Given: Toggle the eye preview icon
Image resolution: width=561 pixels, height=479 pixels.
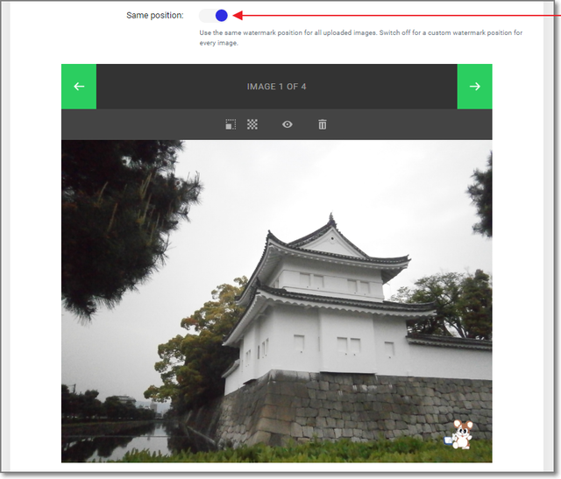Looking at the screenshot, I should click(x=287, y=124).
